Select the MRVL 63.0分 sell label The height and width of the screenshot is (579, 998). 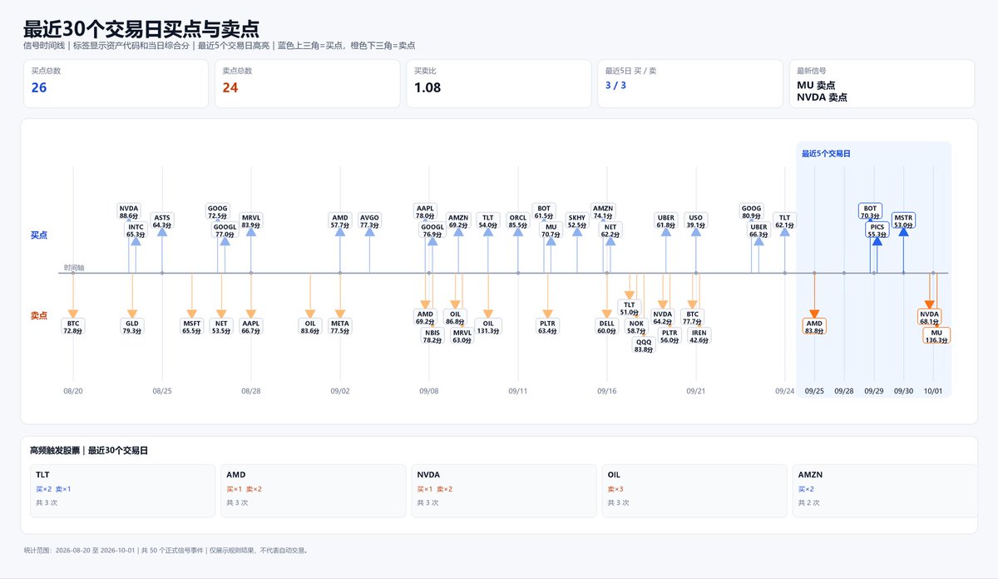462,336
